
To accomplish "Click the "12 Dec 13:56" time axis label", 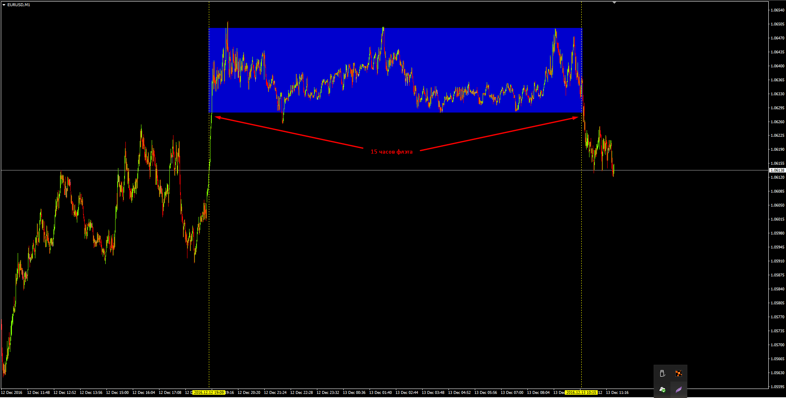I will pos(91,393).
